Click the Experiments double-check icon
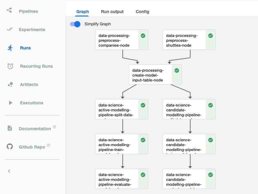The image size is (258, 194). coord(10,29)
